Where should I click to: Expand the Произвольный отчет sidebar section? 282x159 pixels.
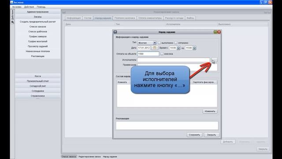coord(38,81)
